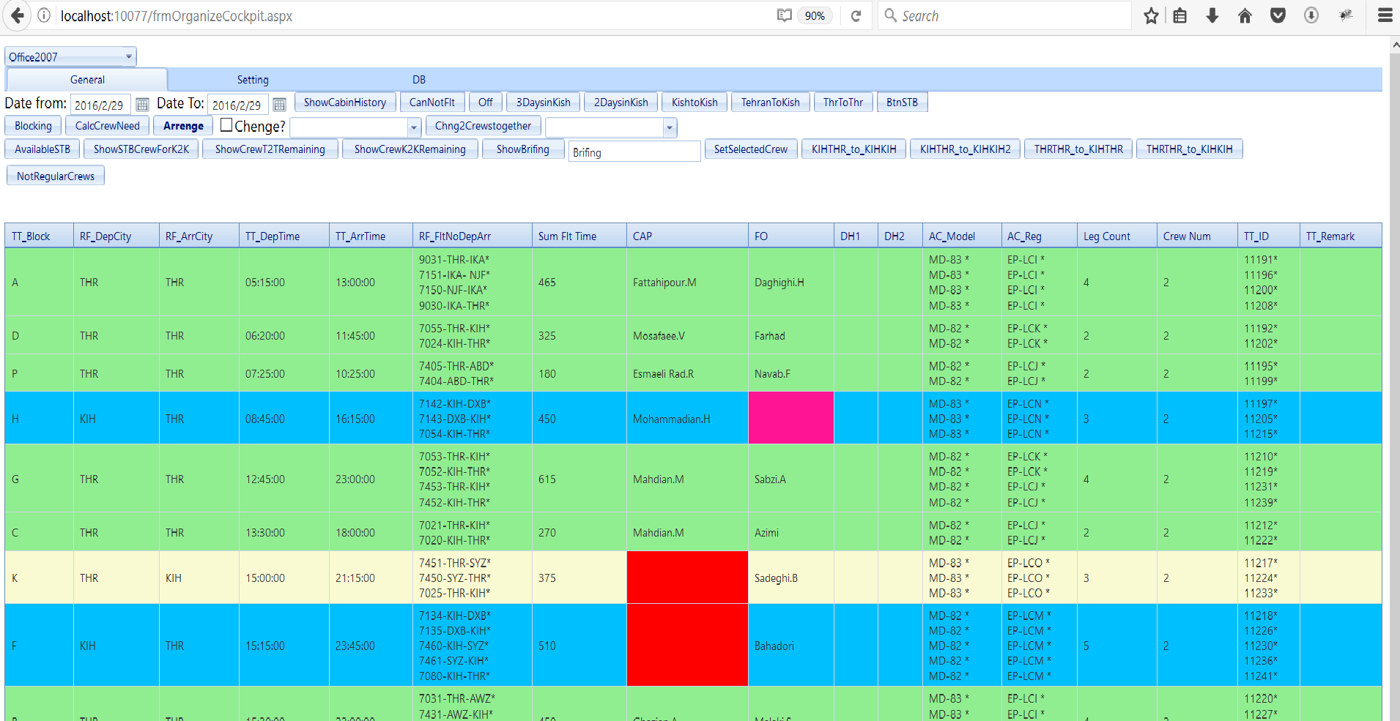
Task: Click the THRTHR_to_KIHKIH button
Action: 1189,149
